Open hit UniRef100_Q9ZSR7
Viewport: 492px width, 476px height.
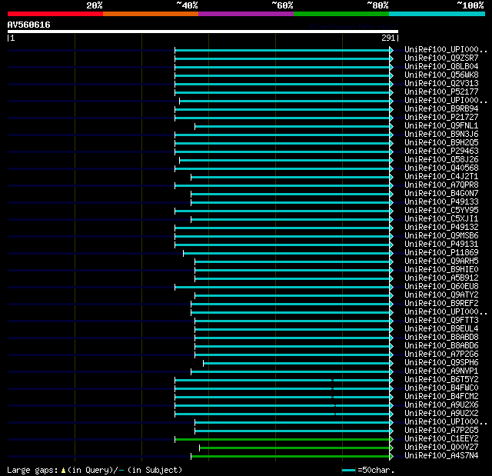(441, 58)
